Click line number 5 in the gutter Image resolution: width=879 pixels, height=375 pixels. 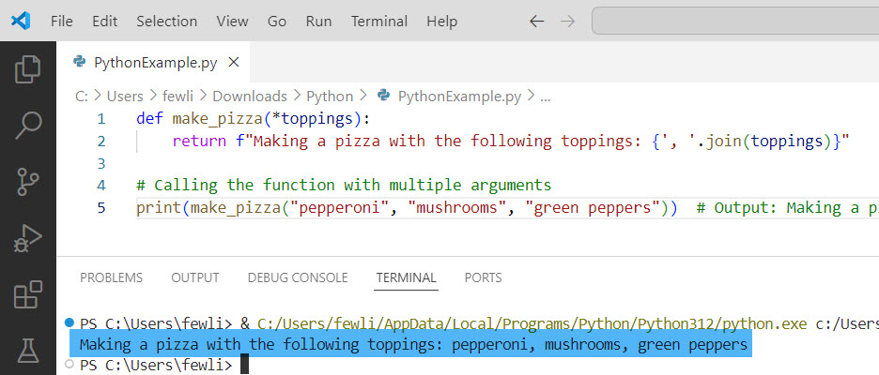[100, 207]
